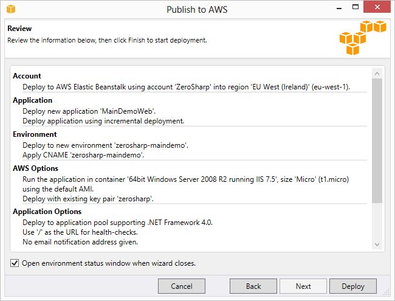395x301 pixels.
Task: Click the scroll down arrow in review pane
Action: click(377, 244)
